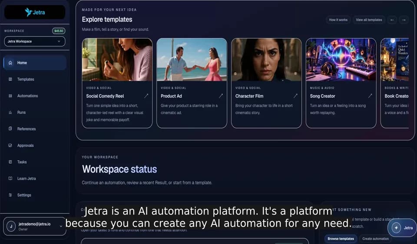Click the Templates sidebar icon

(10, 79)
